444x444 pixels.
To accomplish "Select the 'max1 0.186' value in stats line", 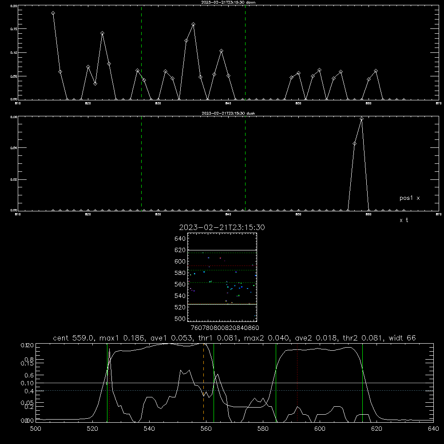I will (122, 338).
